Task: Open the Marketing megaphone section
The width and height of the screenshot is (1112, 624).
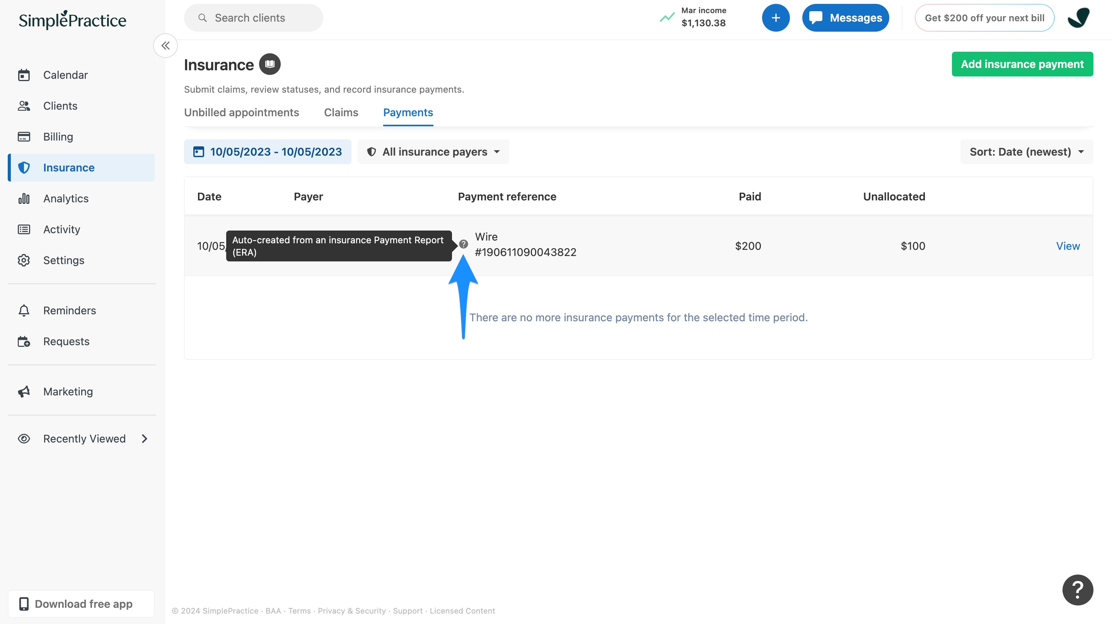Action: [68, 391]
